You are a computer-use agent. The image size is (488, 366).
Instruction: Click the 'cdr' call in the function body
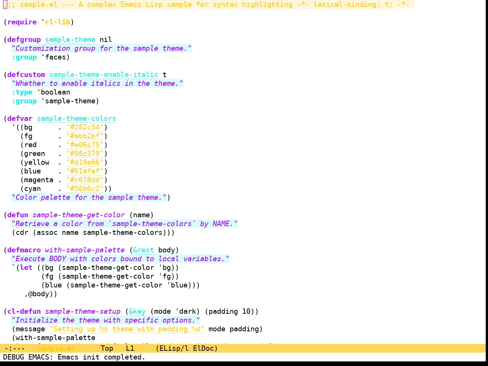(x=22, y=233)
